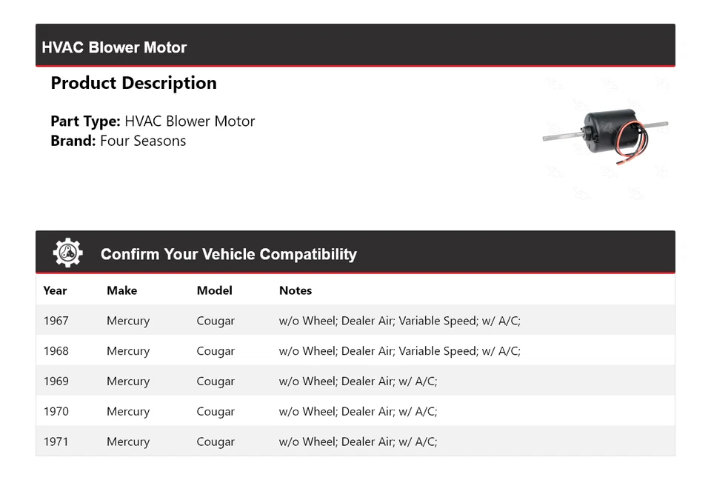Viewport: 711px width, 480px height.
Task: Click the Model column header
Action: coord(214,290)
